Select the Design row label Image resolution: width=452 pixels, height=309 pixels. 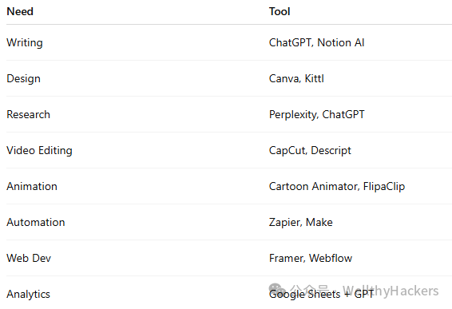23,79
